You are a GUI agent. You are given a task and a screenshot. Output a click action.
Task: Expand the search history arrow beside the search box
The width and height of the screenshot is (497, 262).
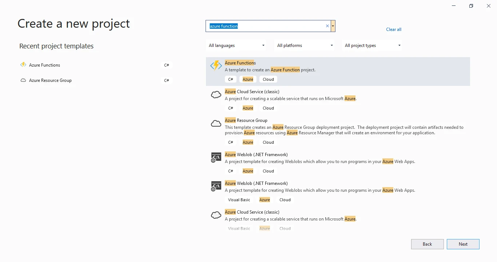pos(332,26)
